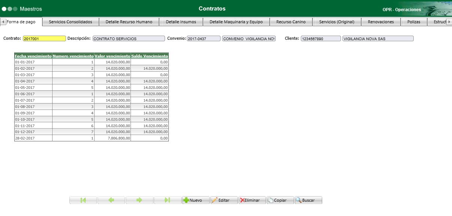The width and height of the screenshot is (452, 216).
Task: Click the Nuevo button
Action: coord(195,200)
